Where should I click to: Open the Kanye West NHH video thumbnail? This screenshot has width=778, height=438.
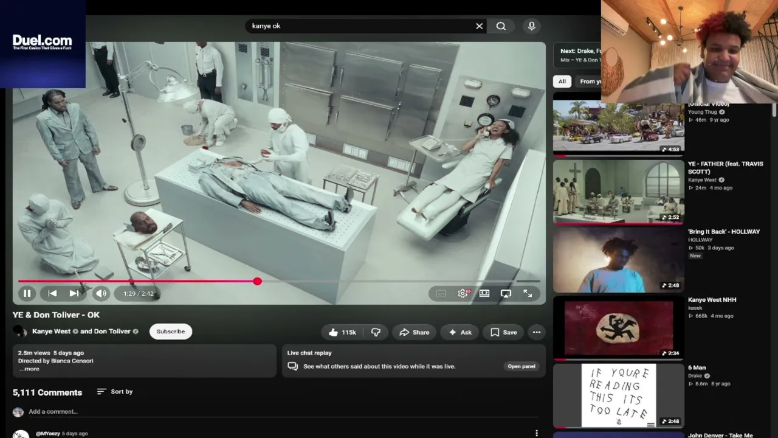[619, 328]
